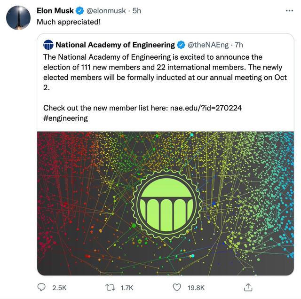Image resolution: width=301 pixels, height=299 pixels.
Task: Click Elon Musk's rocket profile picture
Action: [18, 17]
